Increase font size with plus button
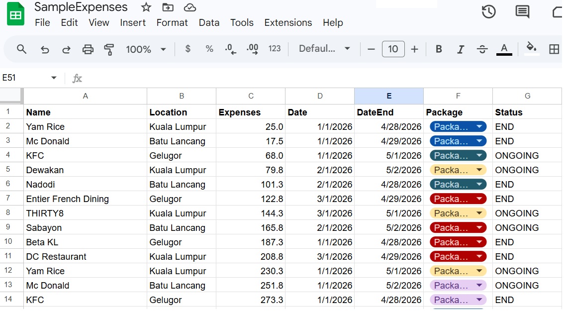Screen dimensions: 564x311 point(415,49)
